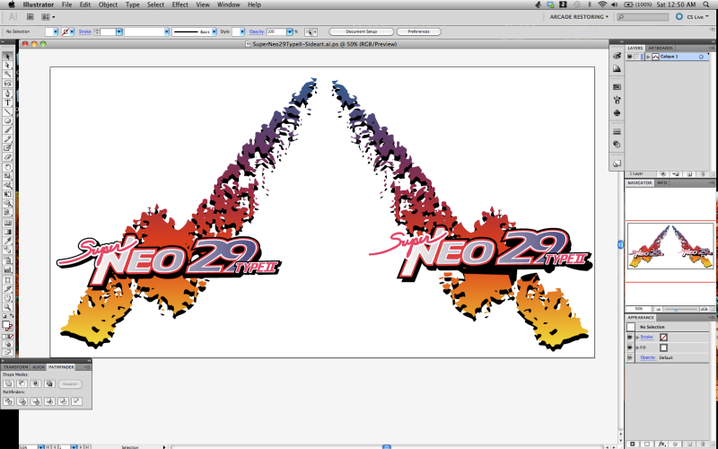Select the Hand tool
This screenshot has width=718, height=449.
(7, 298)
